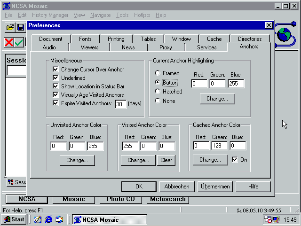Click the Session tab tree icon
This screenshot has width=301, height=226.
pyautogui.click(x=11, y=182)
